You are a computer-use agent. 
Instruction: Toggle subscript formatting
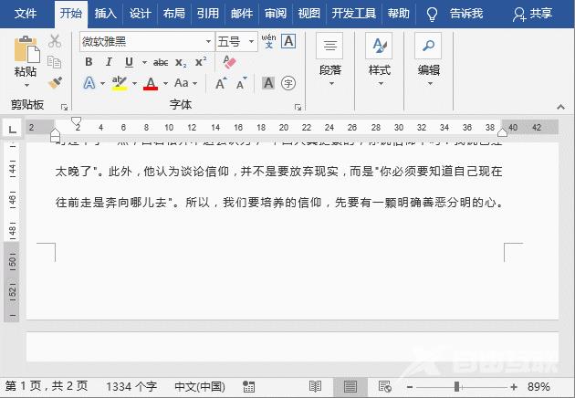tap(181, 63)
